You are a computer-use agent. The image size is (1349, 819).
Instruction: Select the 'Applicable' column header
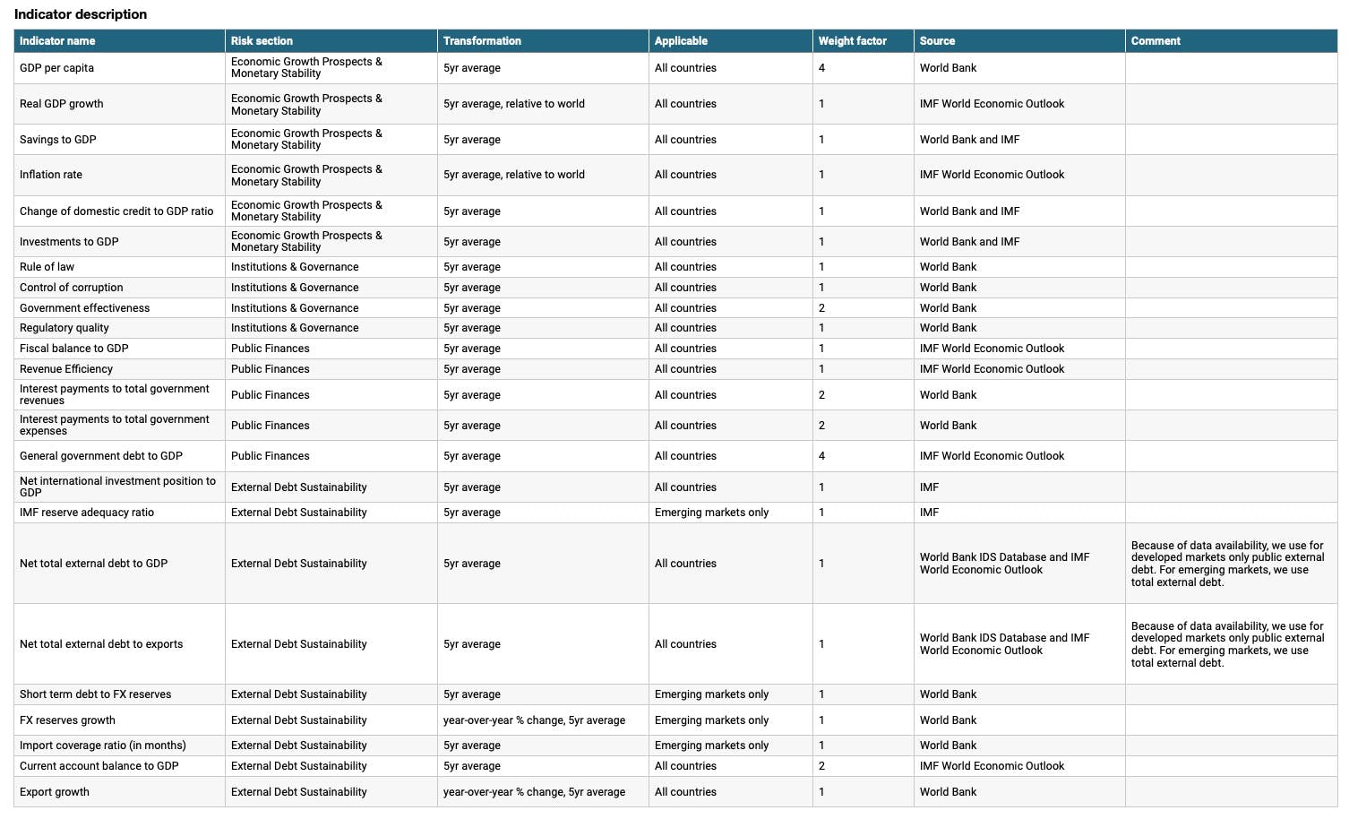coord(731,41)
